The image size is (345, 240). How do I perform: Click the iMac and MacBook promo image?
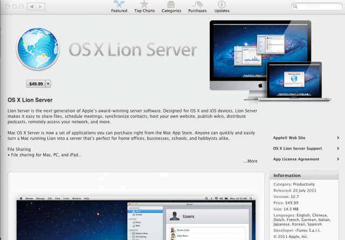[x=270, y=61]
